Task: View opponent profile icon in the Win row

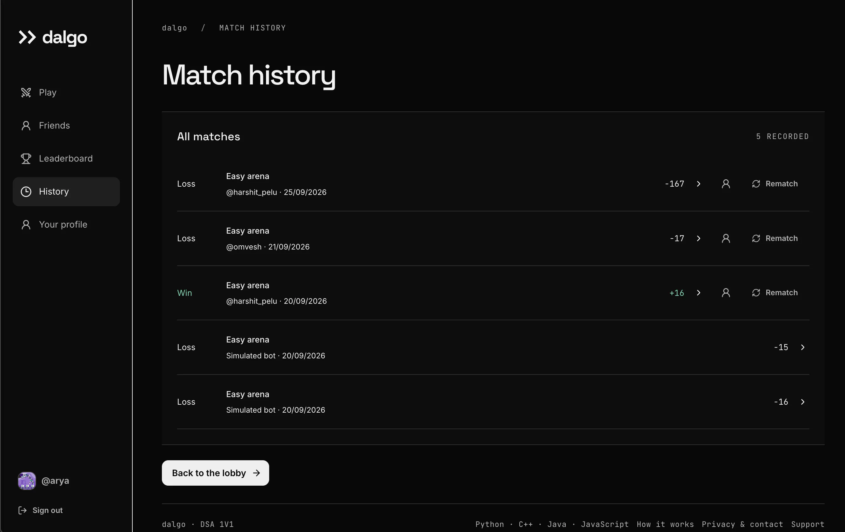Action: [726, 293]
